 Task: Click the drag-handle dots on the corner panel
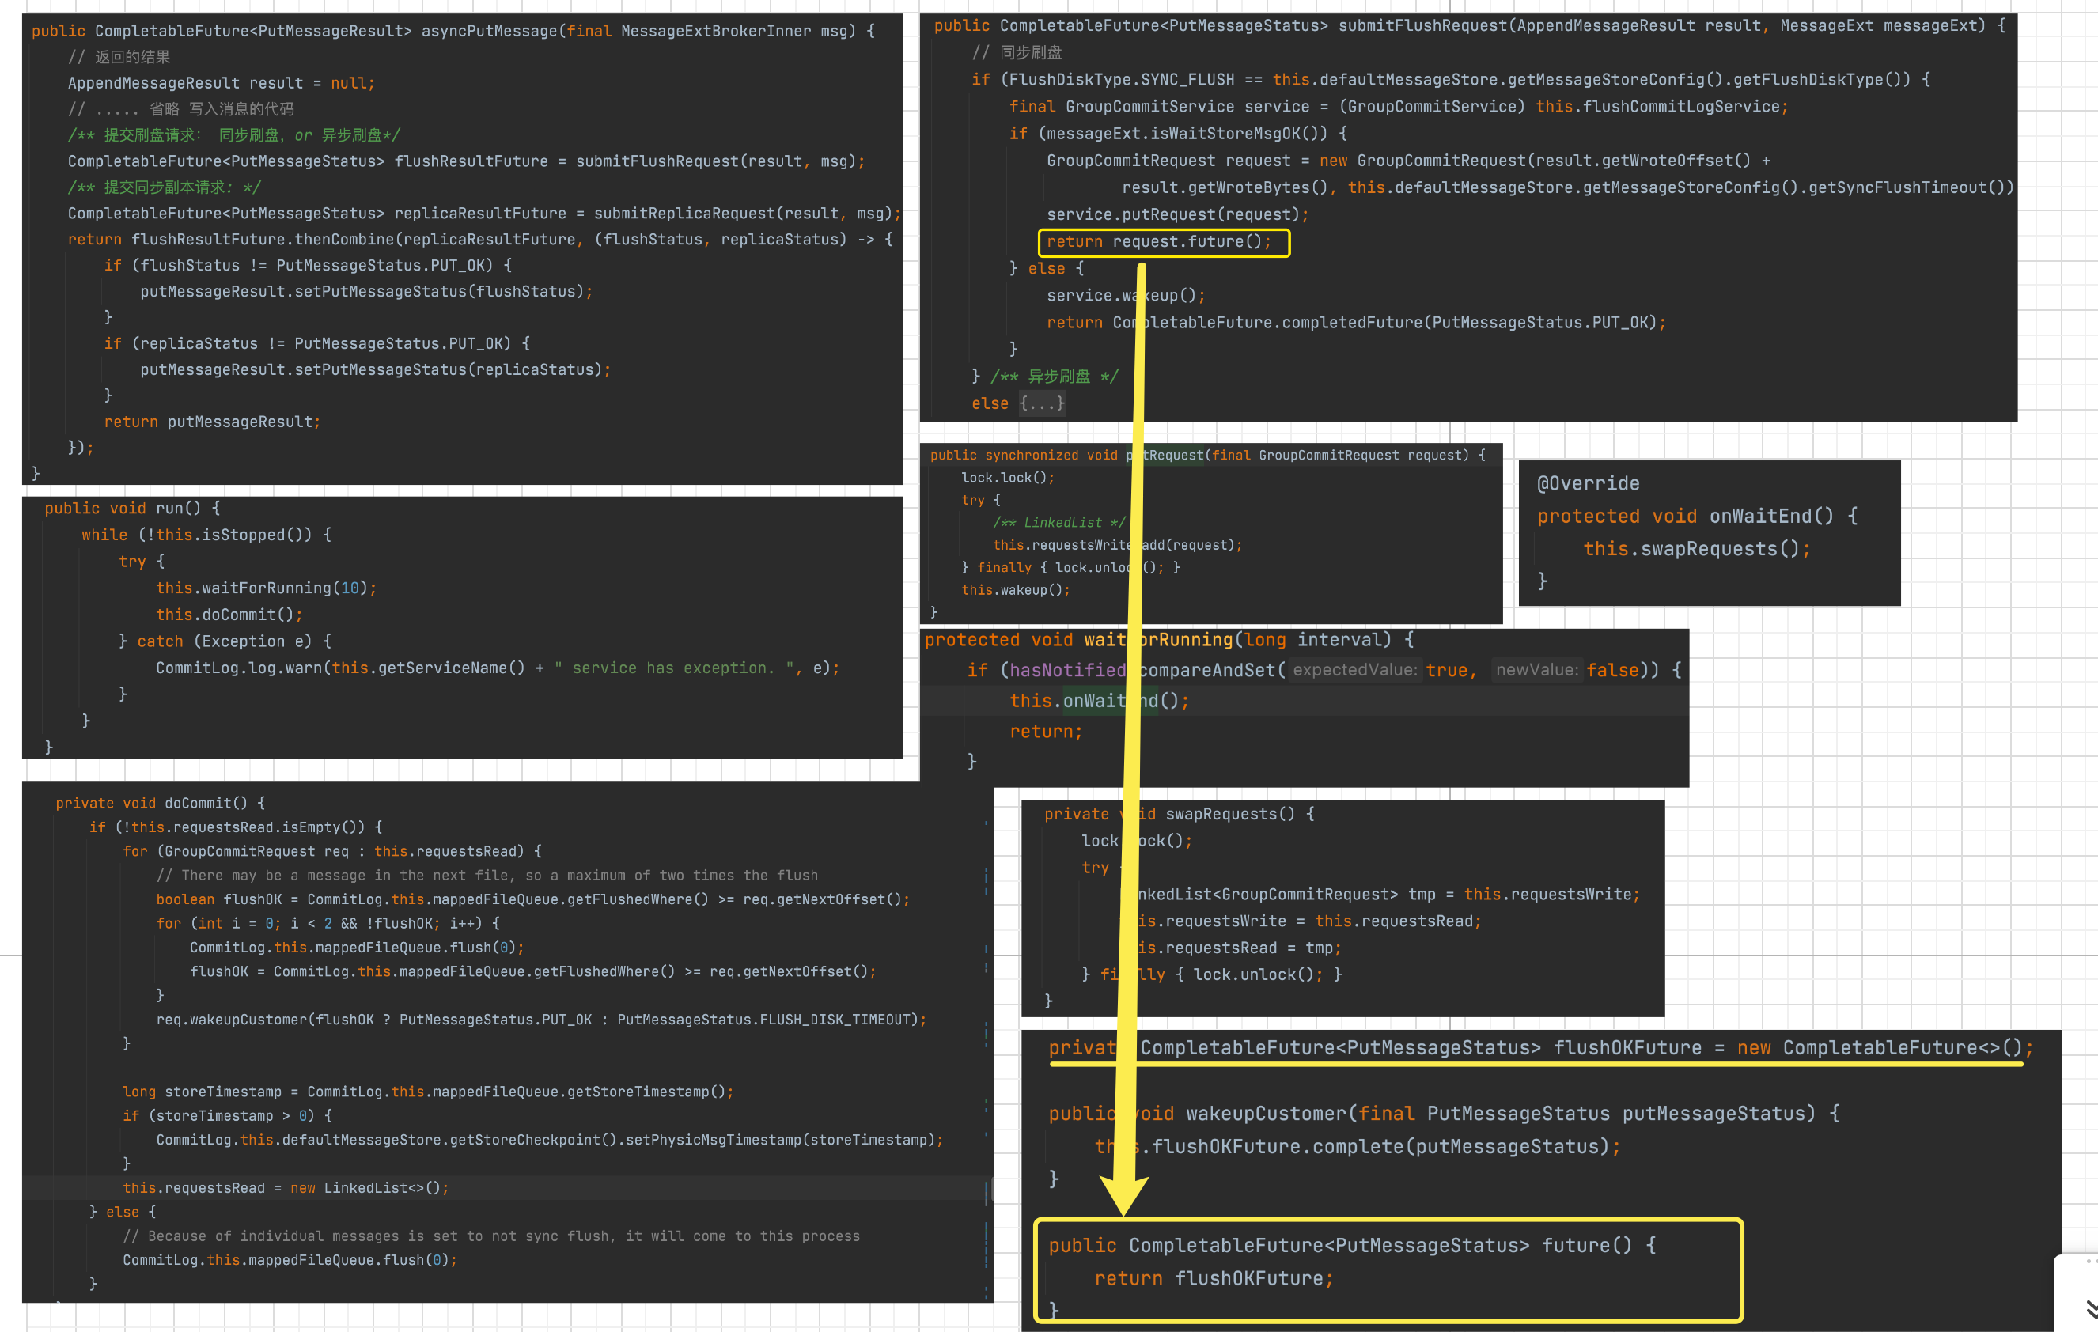click(2089, 1262)
